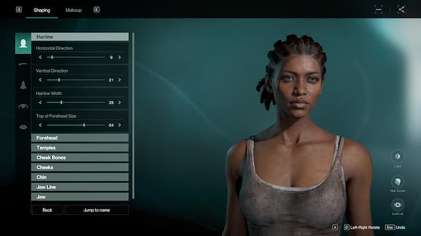Toggle the Look at eye icon

tap(397, 205)
